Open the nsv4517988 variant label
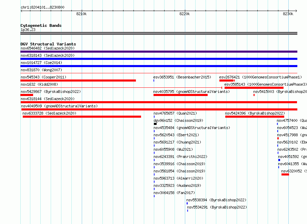Screen dimensions: 307x224 [x=292, y=135]
